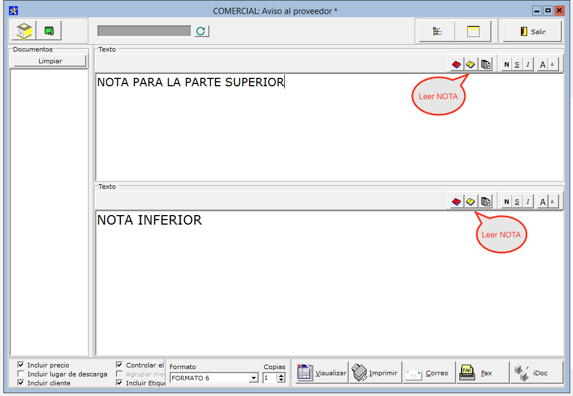This screenshot has height=396, width=573.
Task: Click the stacked pages icon in lower Texto toolbar
Action: 486,202
